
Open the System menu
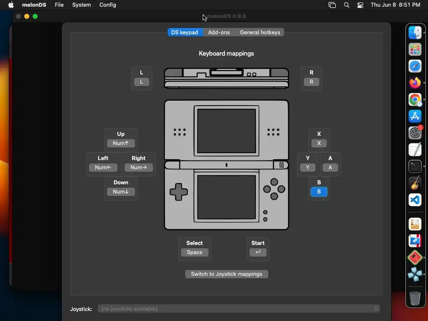(82, 5)
